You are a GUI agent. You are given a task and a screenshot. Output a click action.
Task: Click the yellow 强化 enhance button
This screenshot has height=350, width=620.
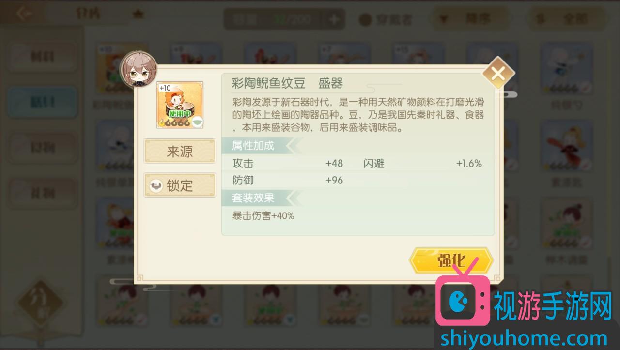tap(451, 261)
